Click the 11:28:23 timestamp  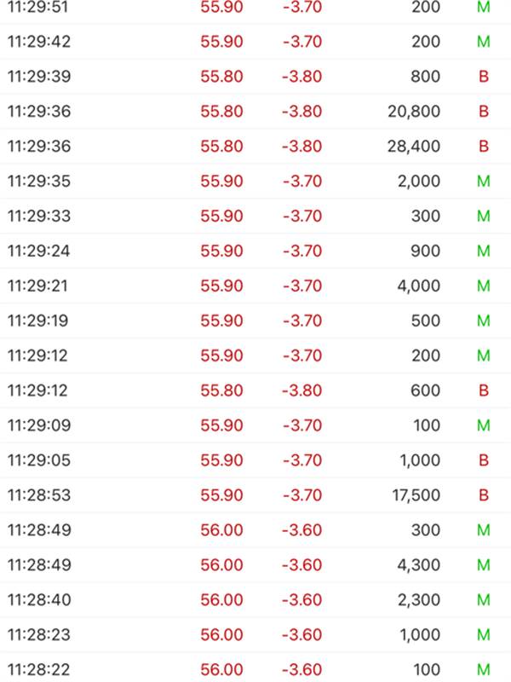[38, 635]
